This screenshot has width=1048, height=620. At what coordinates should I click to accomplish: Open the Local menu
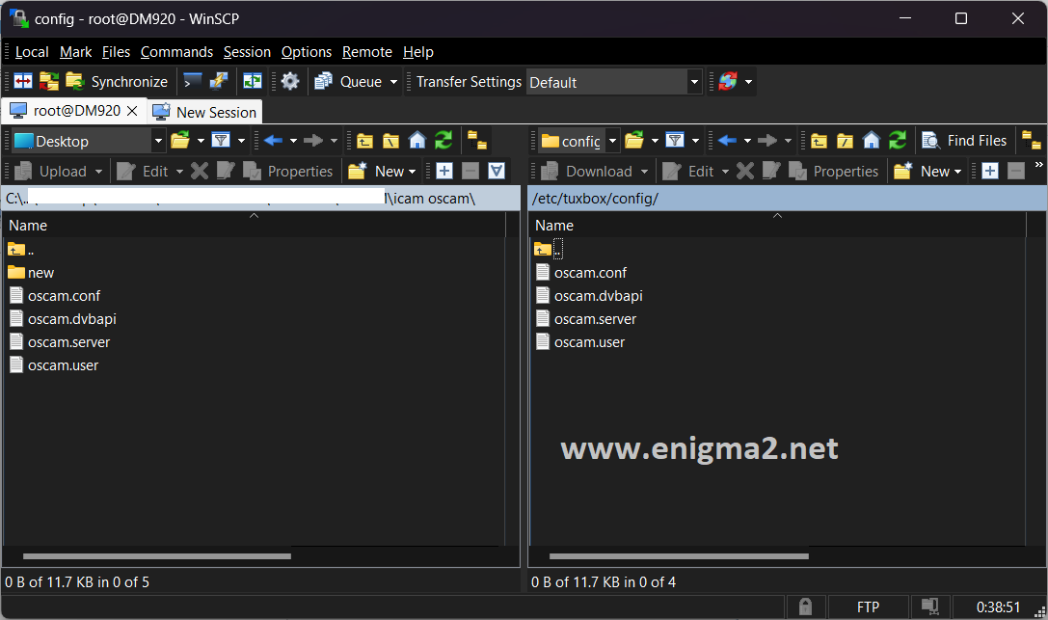[32, 52]
